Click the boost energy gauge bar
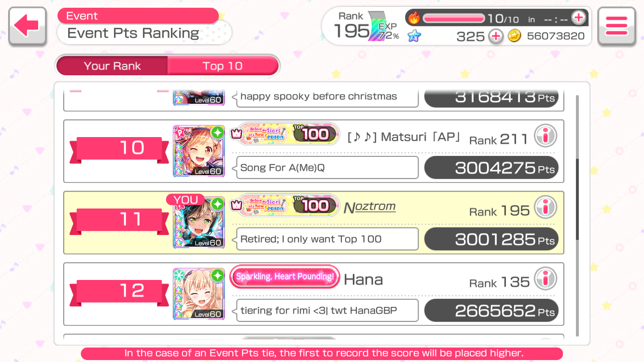Viewport: 644px width, 362px height. click(454, 18)
